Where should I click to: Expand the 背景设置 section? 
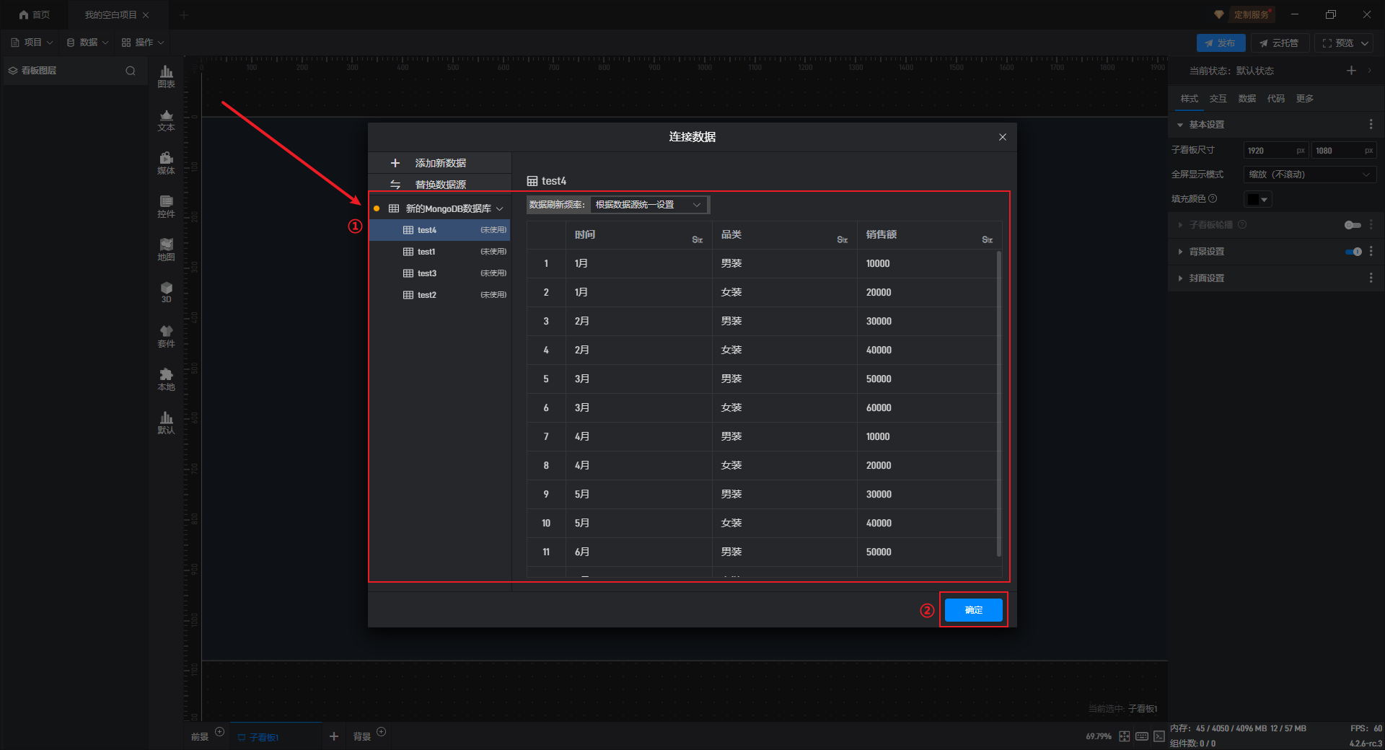[1180, 252]
